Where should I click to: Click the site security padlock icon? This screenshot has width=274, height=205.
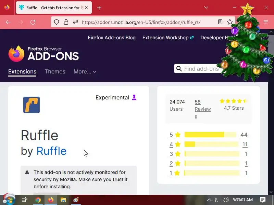click(66, 22)
